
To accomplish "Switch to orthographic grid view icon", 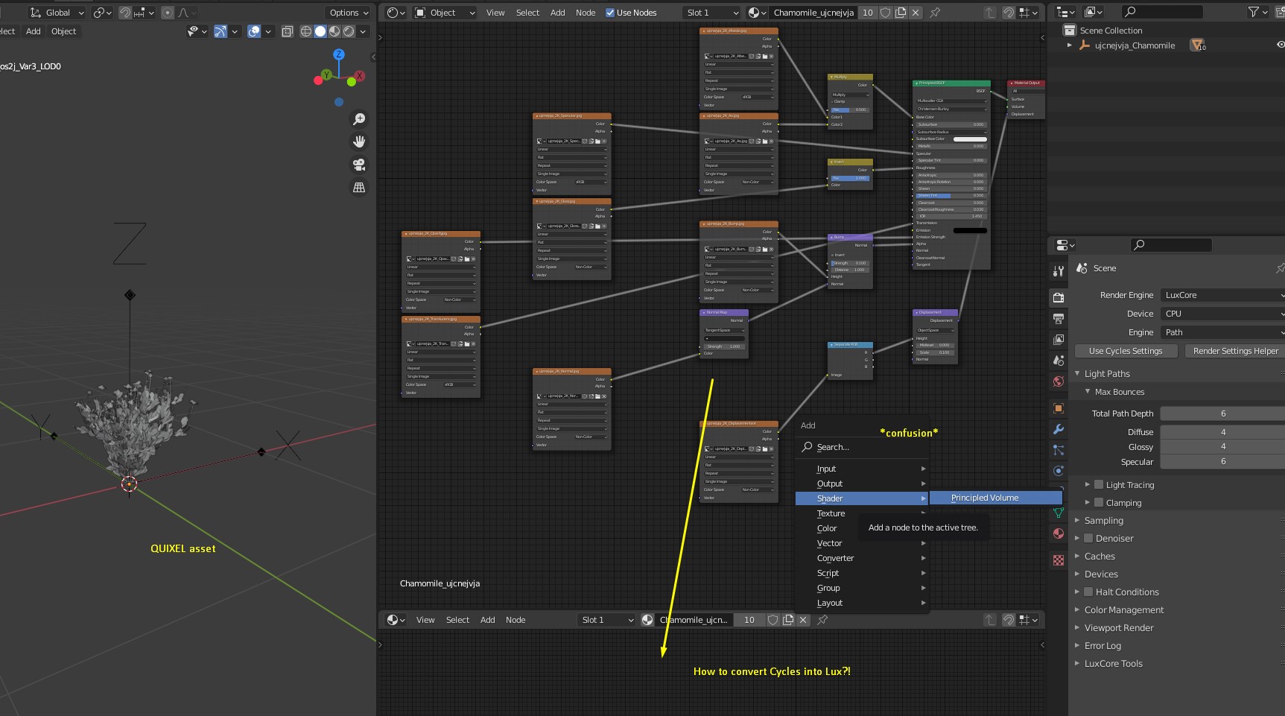I will (359, 188).
